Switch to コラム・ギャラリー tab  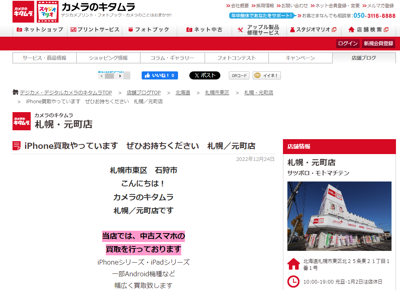tap(172, 58)
